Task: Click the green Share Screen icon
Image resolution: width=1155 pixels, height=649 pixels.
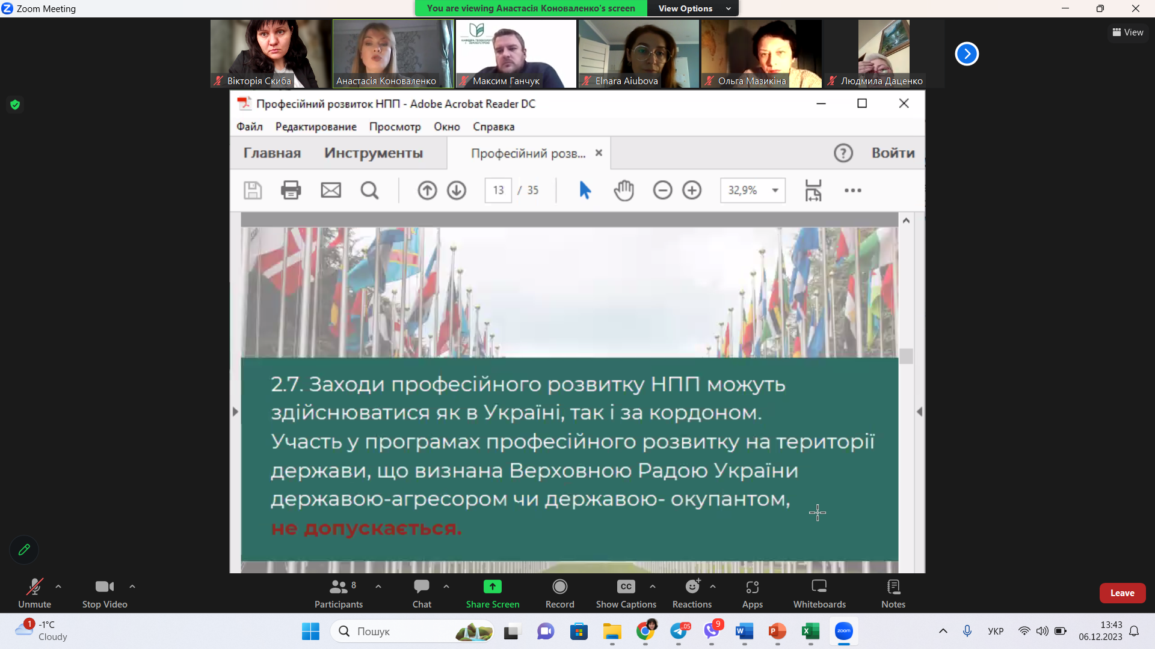Action: click(x=492, y=587)
